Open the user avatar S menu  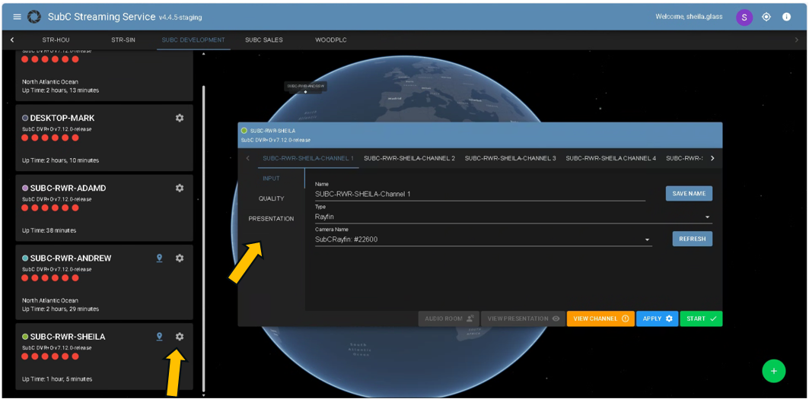coord(744,17)
